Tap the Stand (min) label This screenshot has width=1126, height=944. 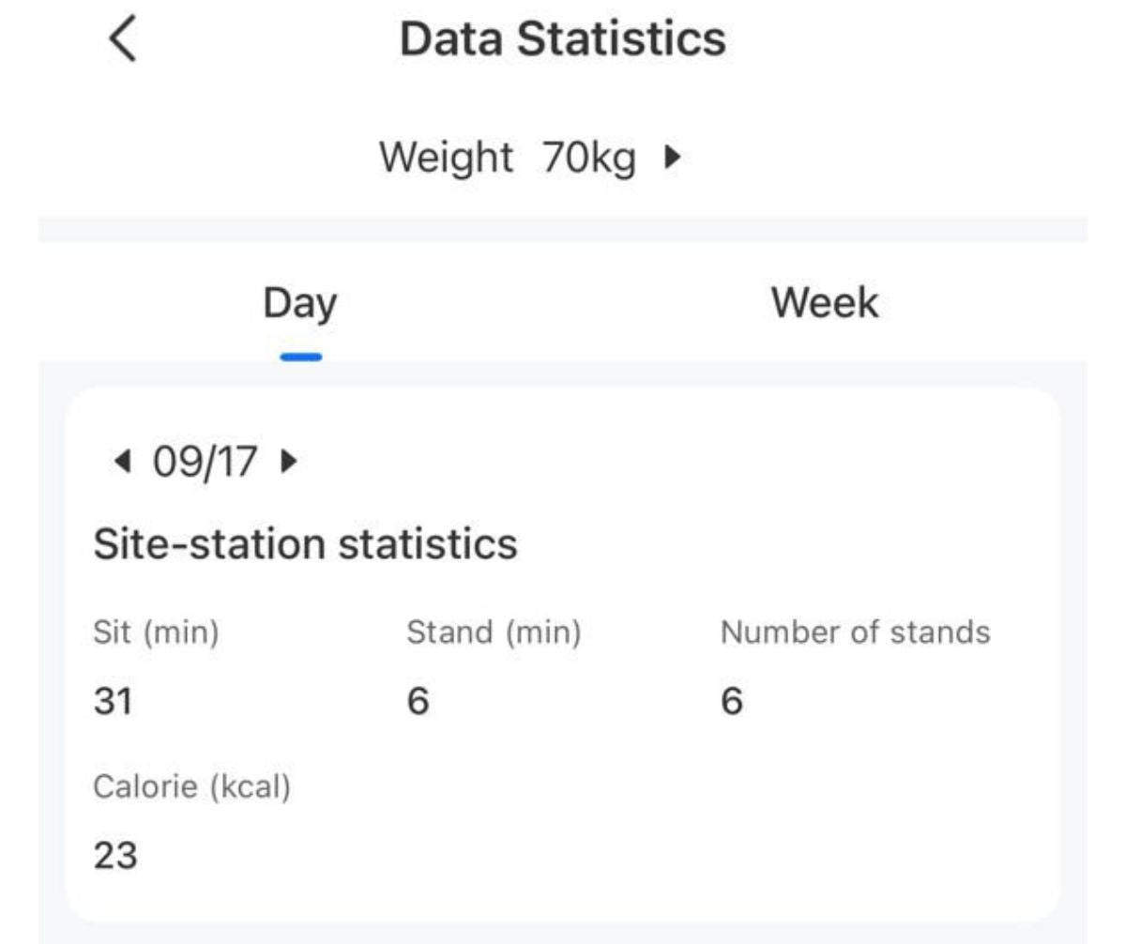click(x=494, y=632)
